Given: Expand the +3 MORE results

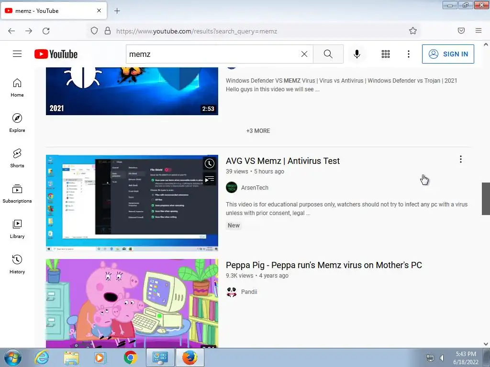Looking at the screenshot, I should point(258,131).
